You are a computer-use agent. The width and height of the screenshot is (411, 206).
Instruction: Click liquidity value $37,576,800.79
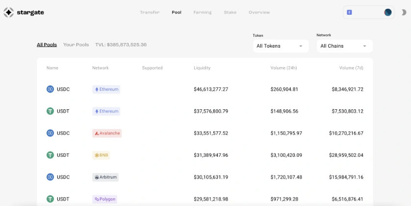click(211, 111)
